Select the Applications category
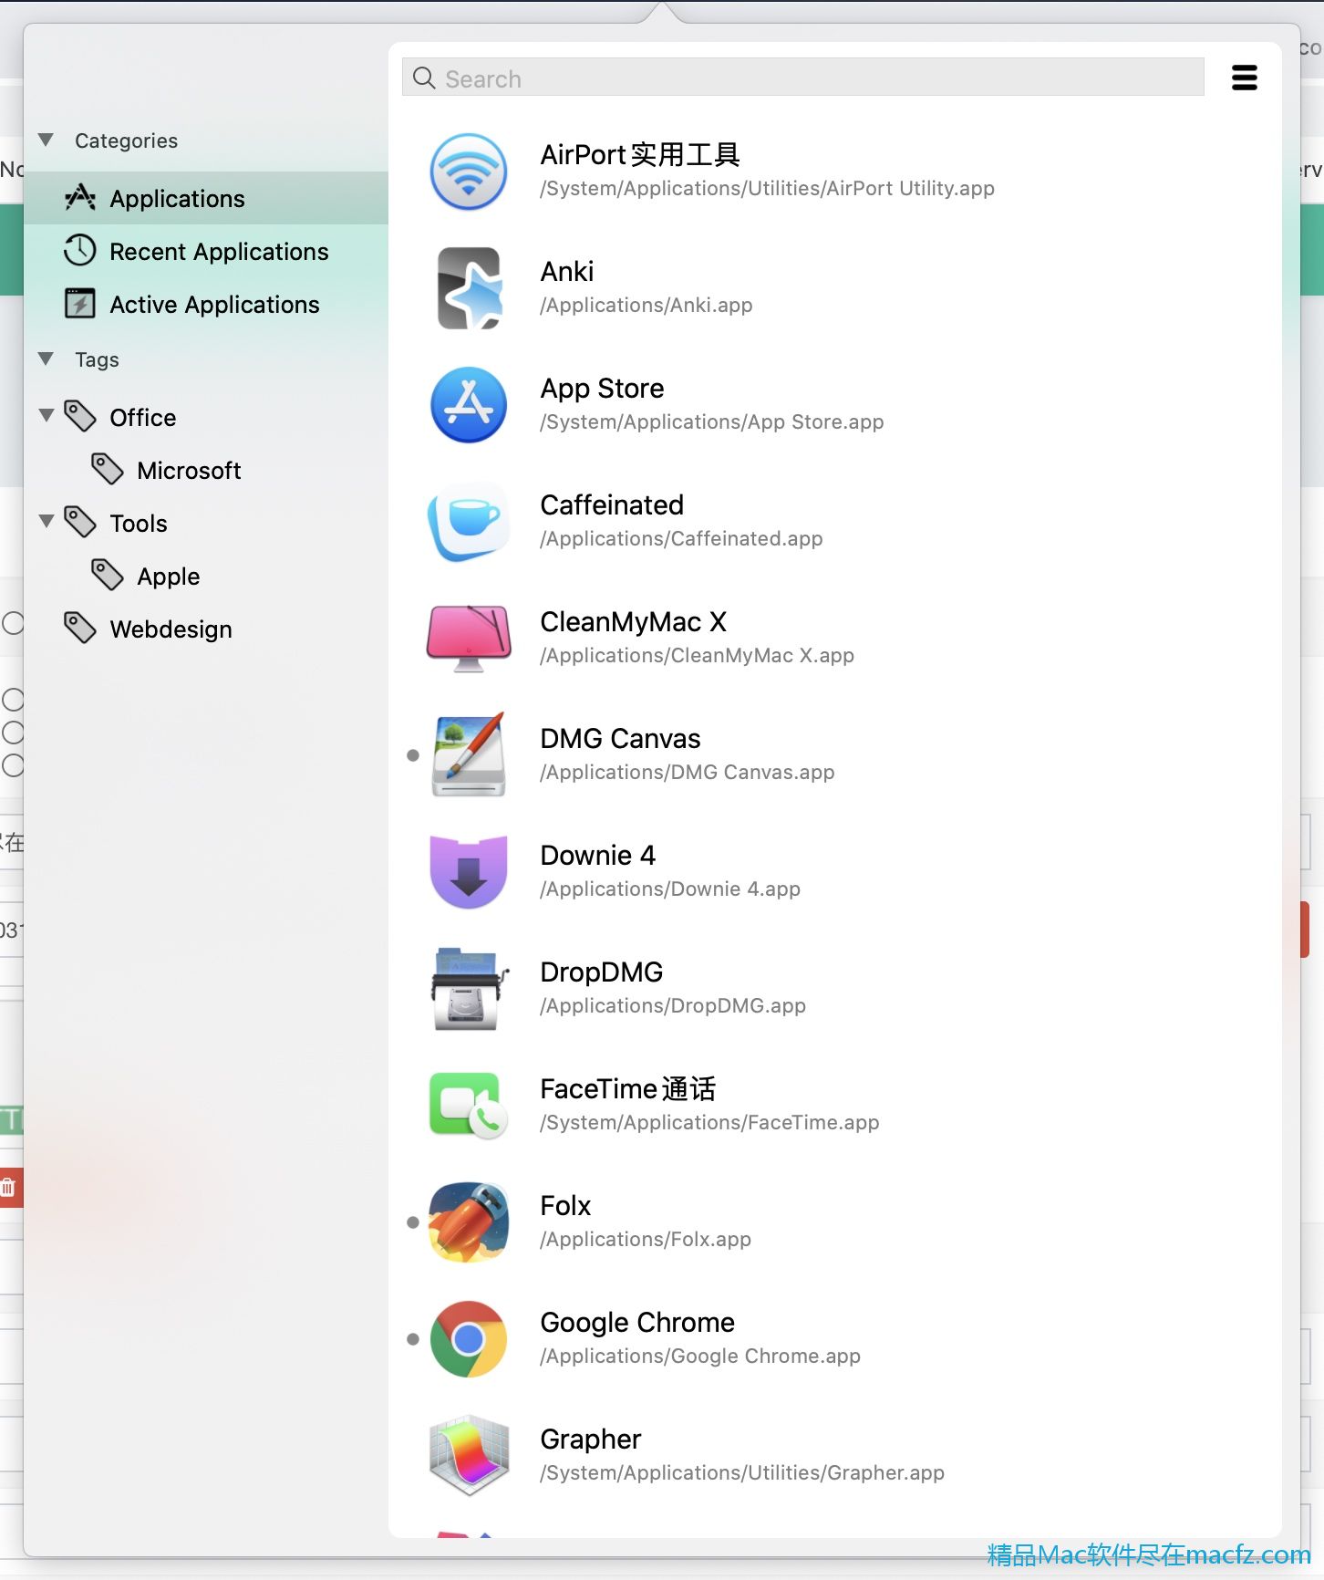 (x=206, y=198)
